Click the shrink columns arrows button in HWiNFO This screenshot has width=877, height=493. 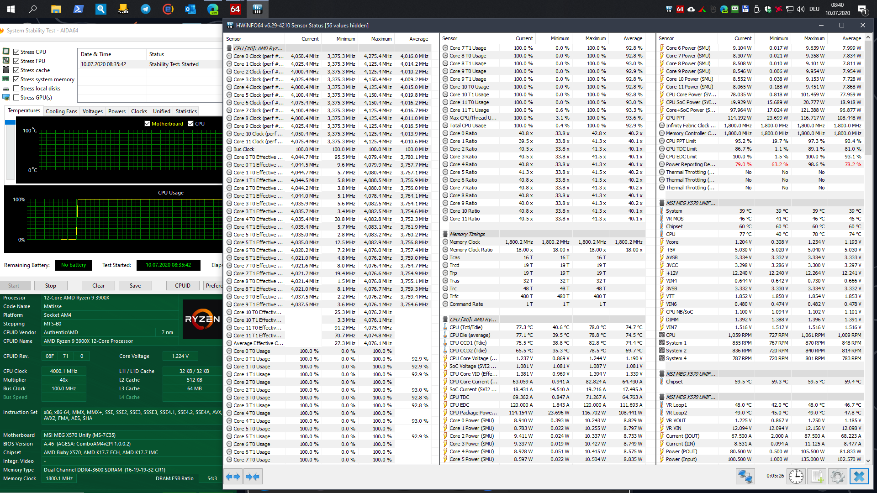pyautogui.click(x=253, y=477)
